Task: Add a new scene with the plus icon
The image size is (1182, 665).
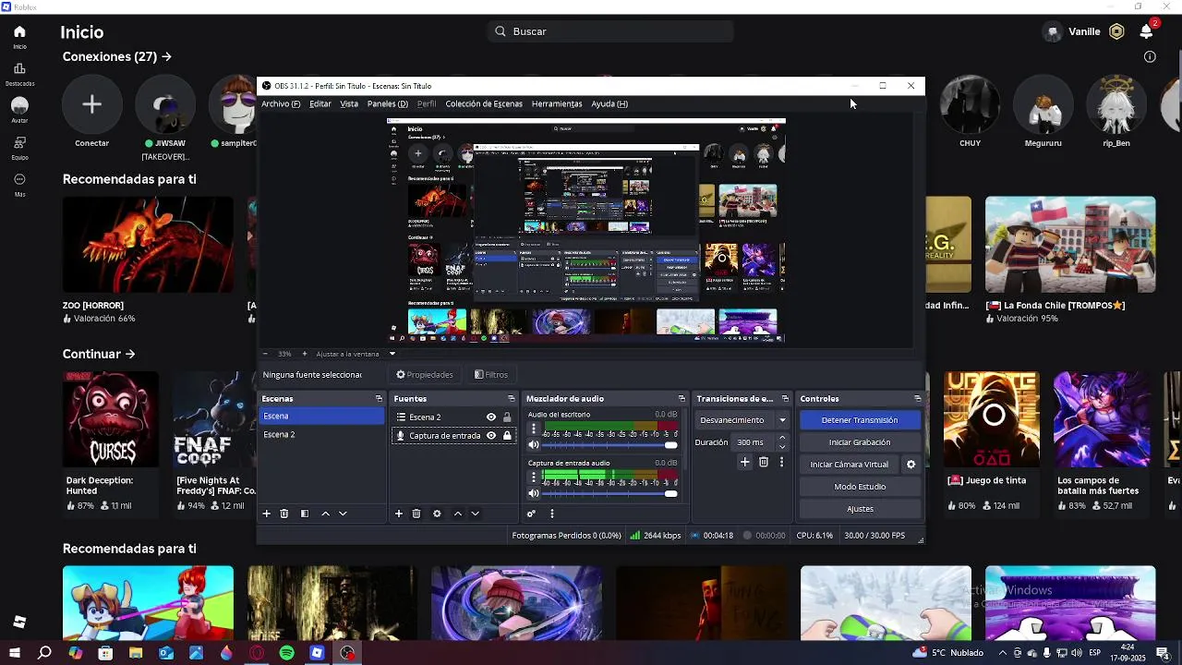Action: click(266, 514)
